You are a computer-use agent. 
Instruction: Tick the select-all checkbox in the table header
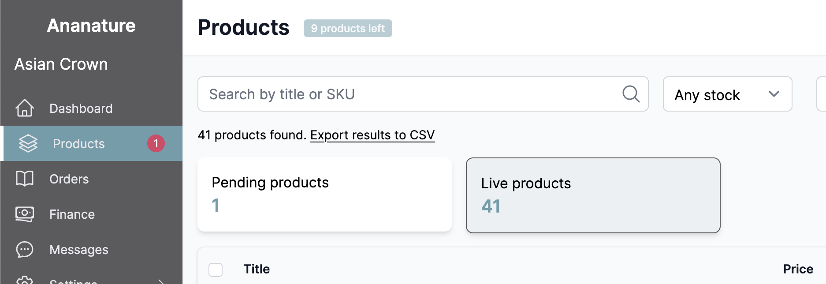tap(216, 270)
